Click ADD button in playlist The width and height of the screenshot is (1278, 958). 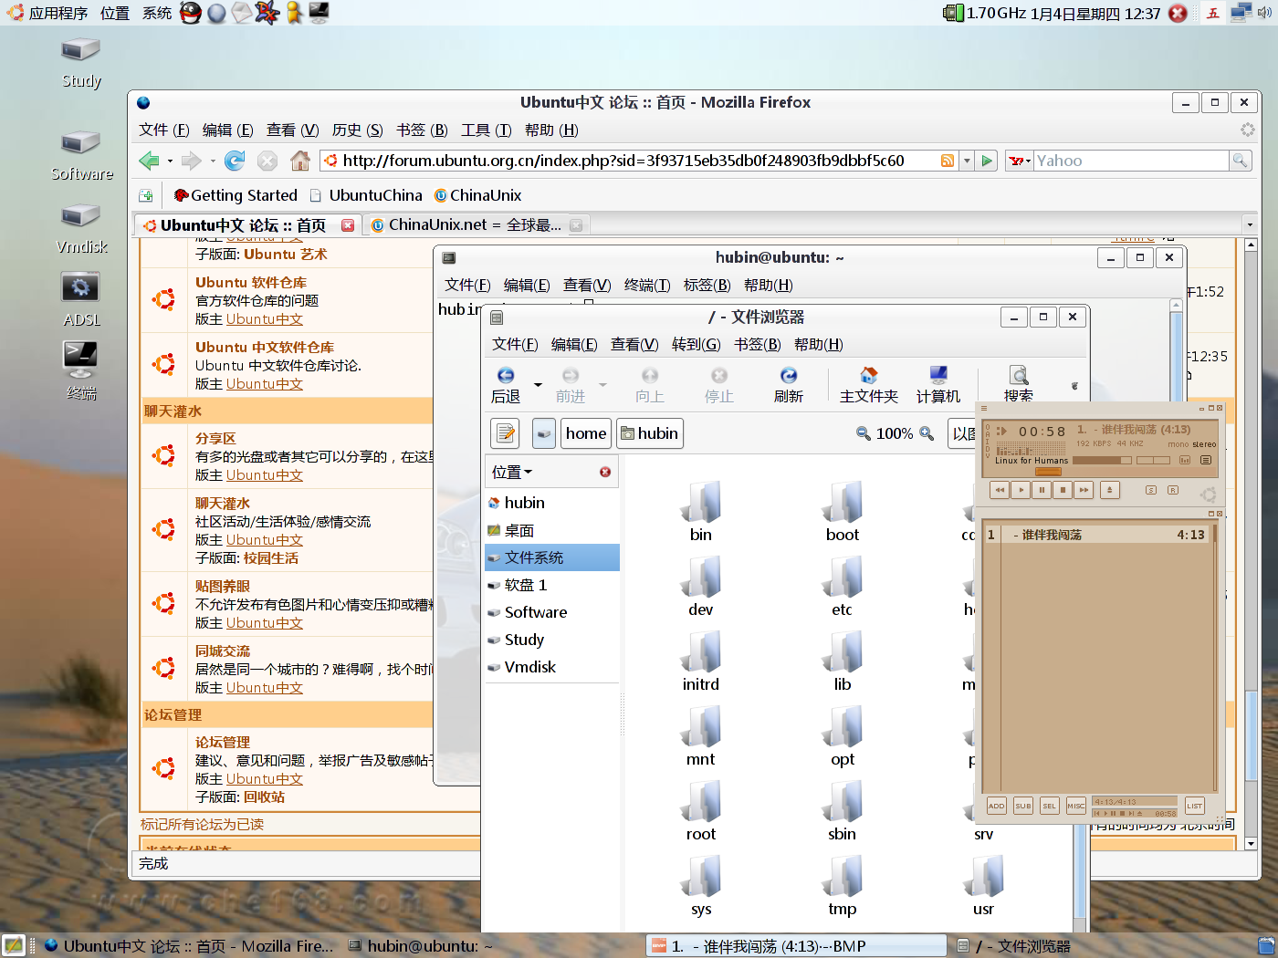tap(996, 806)
